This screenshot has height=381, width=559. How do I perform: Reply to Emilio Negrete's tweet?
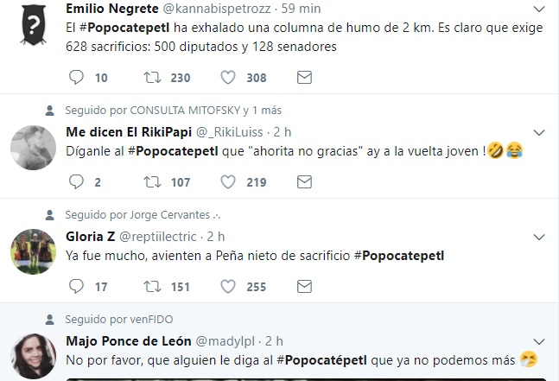click(x=76, y=78)
